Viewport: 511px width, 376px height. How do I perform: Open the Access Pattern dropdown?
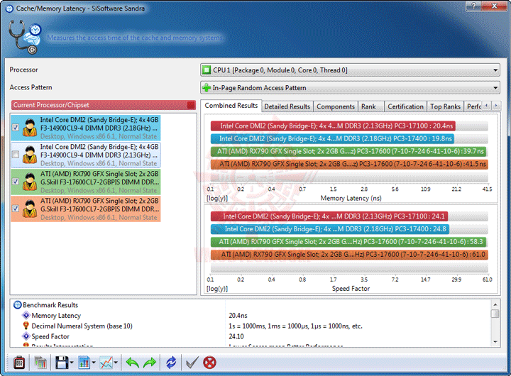[351, 88]
